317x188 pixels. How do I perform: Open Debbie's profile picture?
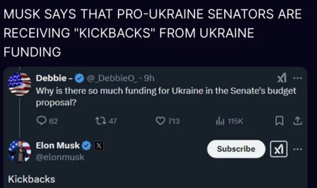coord(20,84)
